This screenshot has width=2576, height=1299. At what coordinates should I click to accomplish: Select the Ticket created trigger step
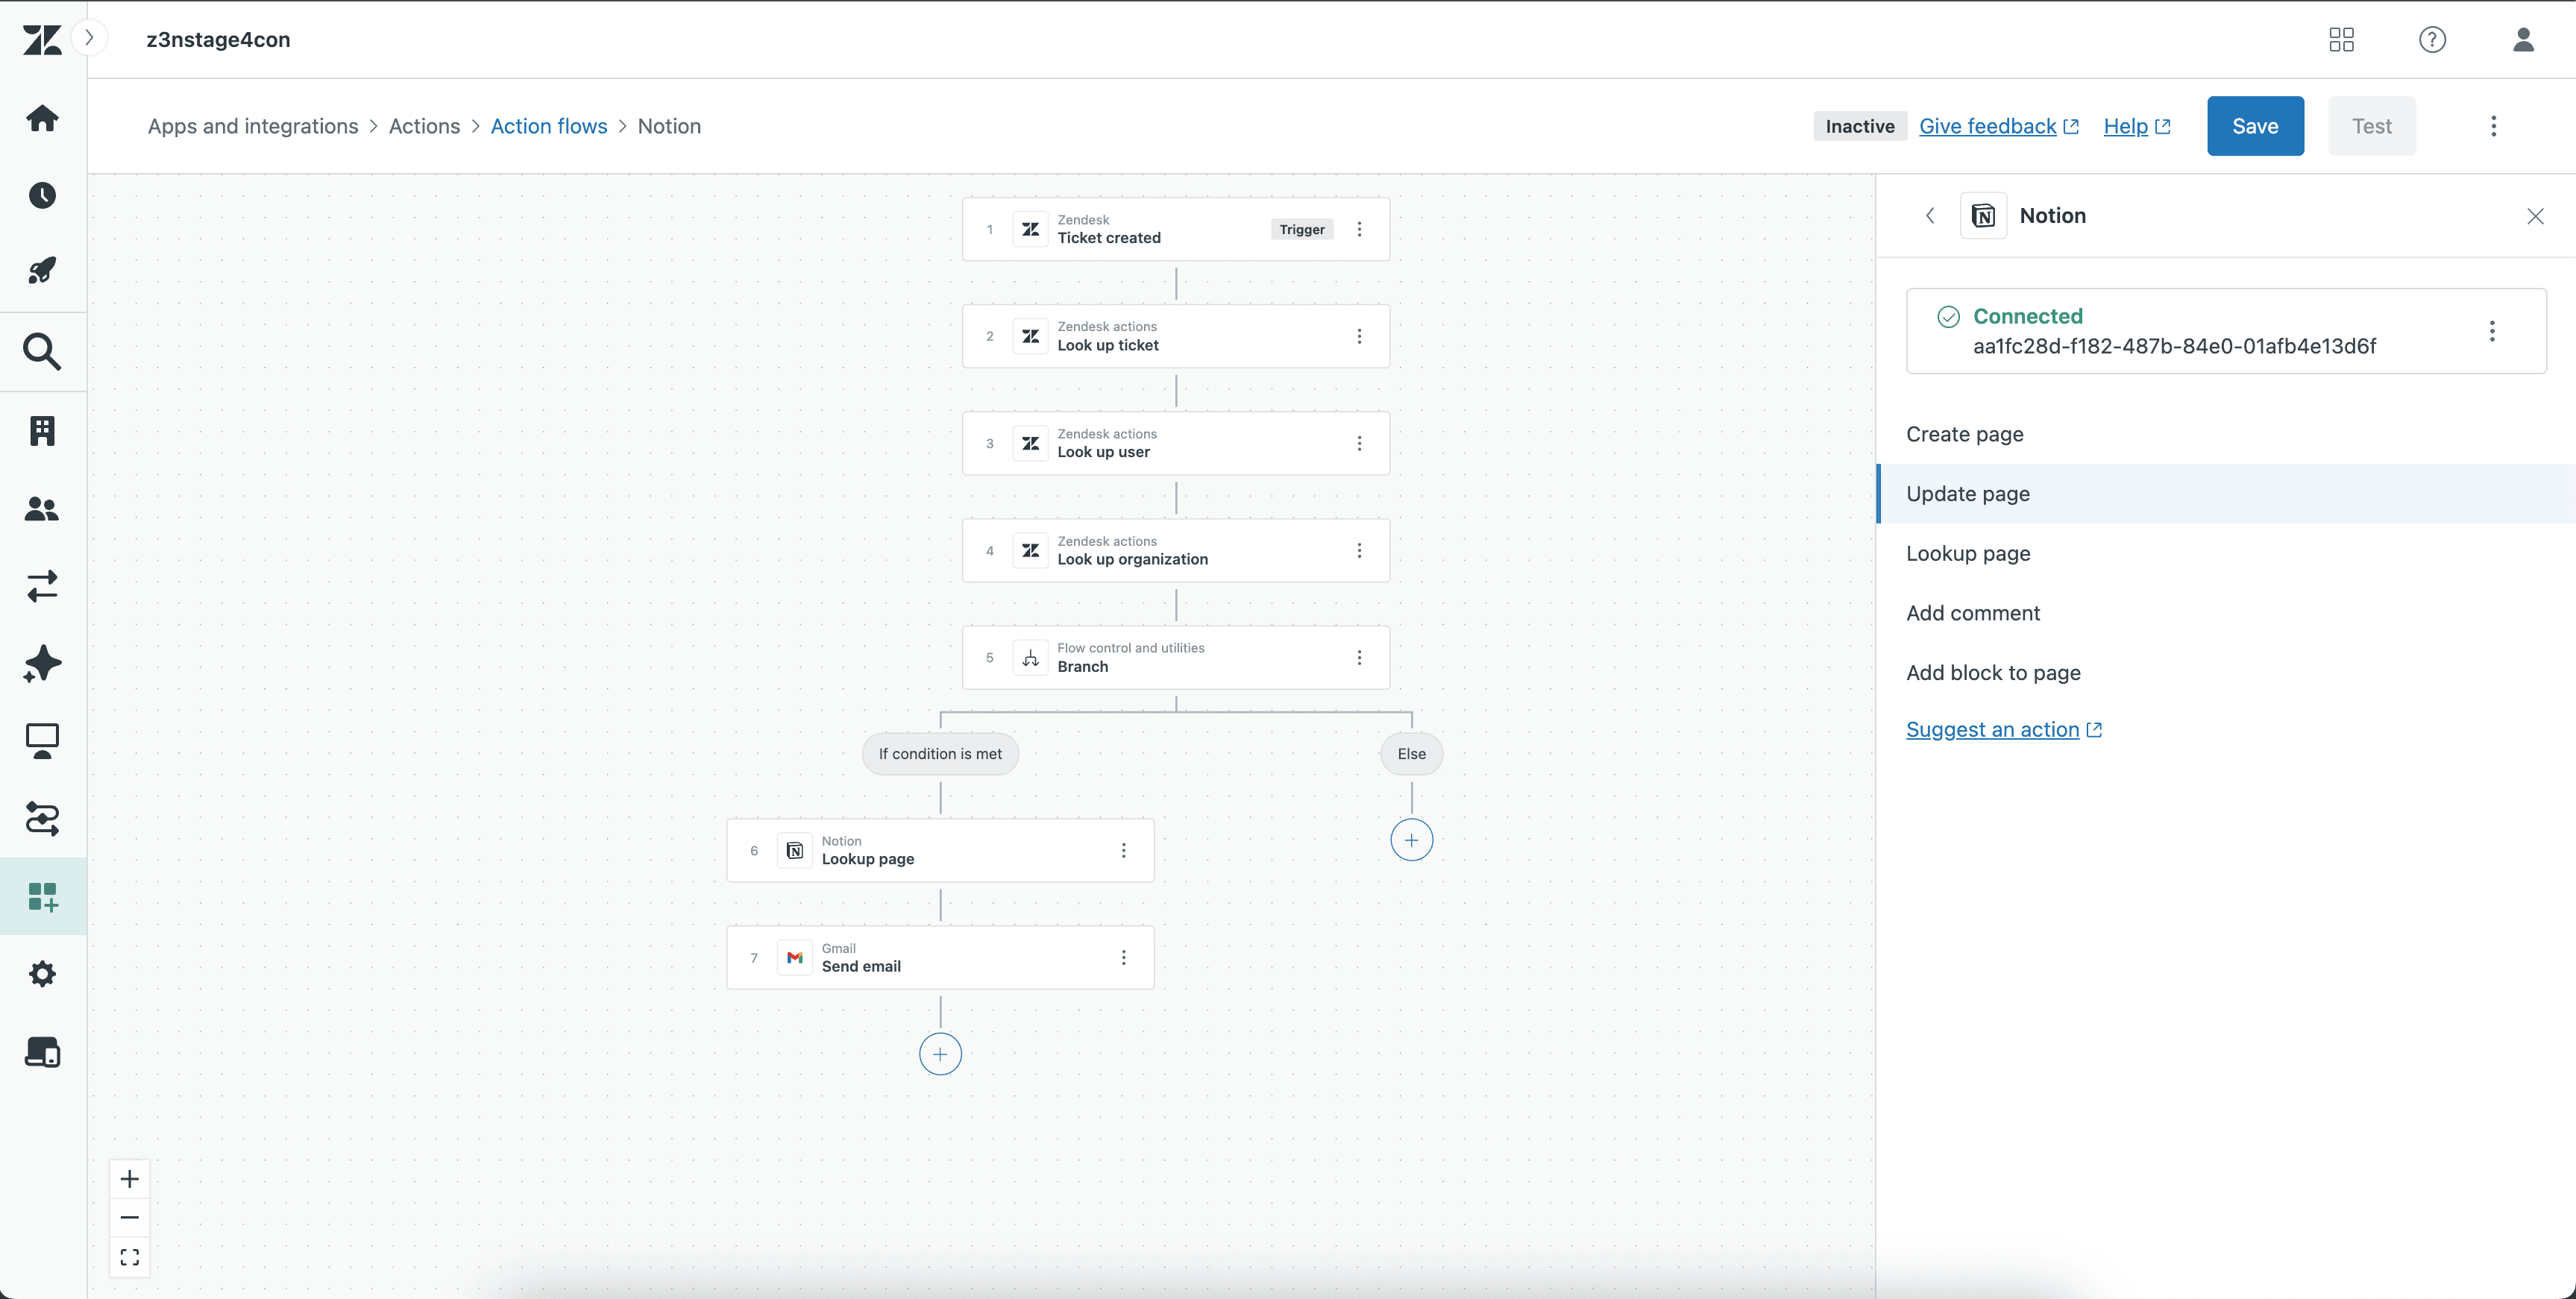[1175, 229]
